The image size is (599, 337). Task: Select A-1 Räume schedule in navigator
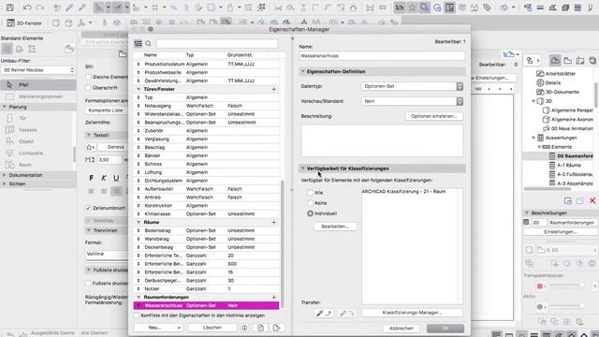click(x=569, y=165)
